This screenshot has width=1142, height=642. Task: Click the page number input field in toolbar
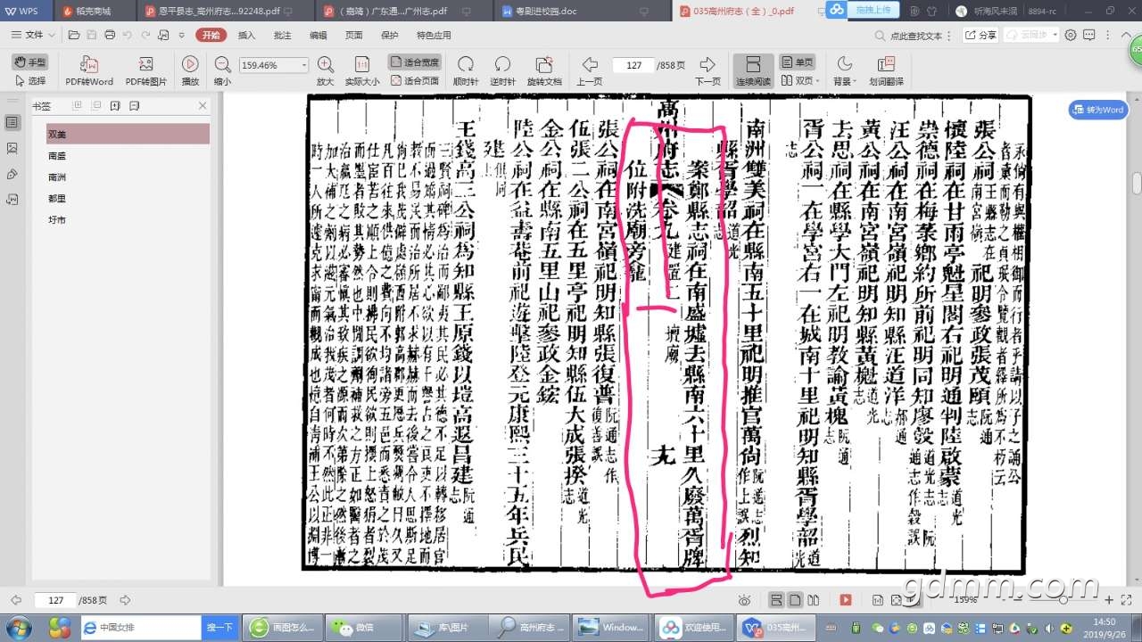633,65
